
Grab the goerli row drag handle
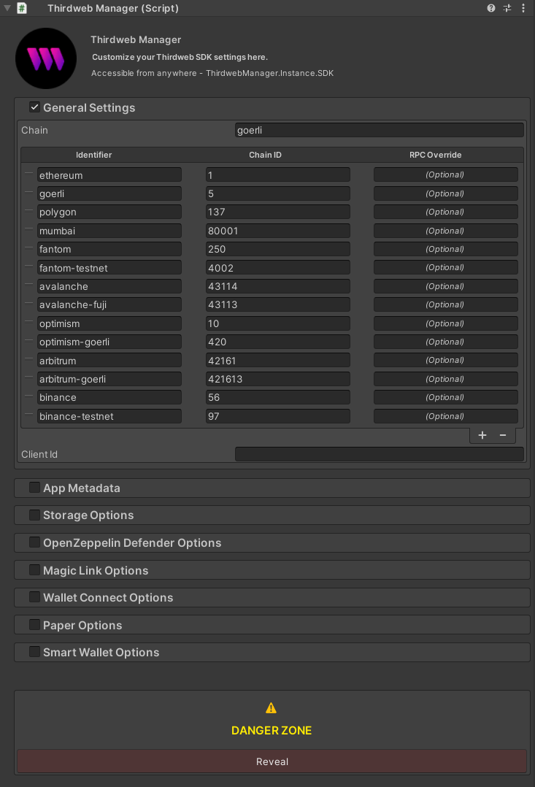click(x=28, y=192)
